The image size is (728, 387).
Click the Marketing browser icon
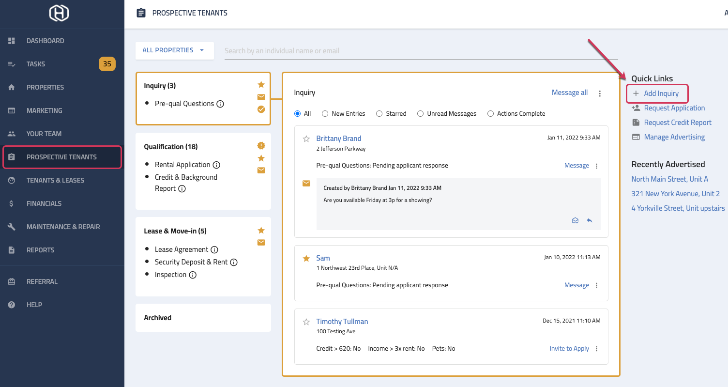click(x=12, y=110)
